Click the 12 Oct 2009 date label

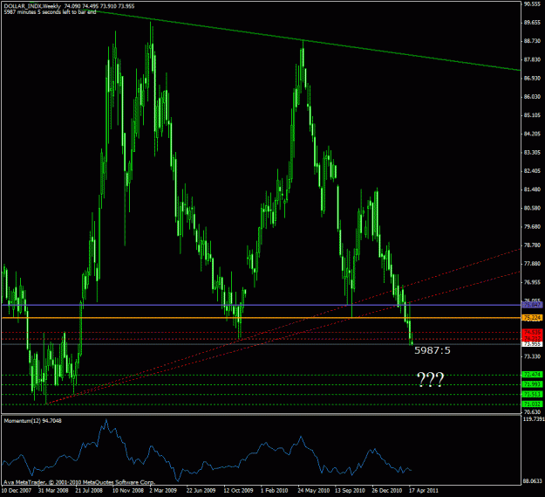tap(238, 491)
